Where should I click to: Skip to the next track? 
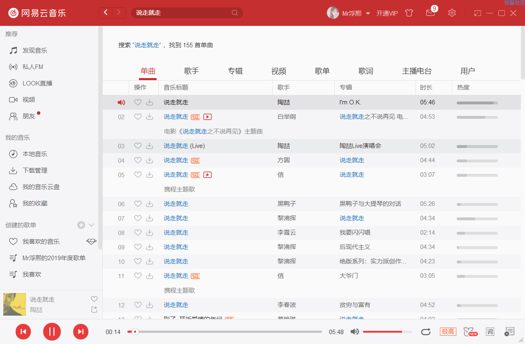81,332
